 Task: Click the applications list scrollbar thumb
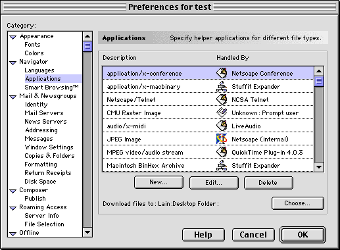click(x=319, y=82)
